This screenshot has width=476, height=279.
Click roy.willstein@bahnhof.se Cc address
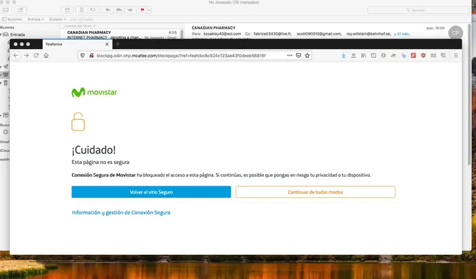point(369,34)
